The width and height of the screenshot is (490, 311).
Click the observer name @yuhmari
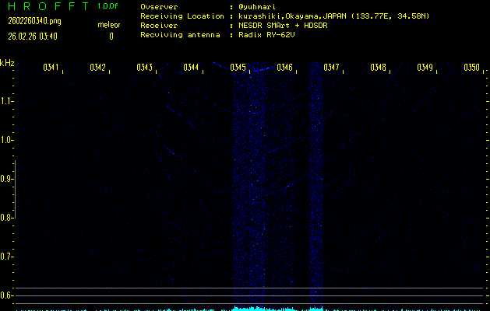tap(257, 6)
